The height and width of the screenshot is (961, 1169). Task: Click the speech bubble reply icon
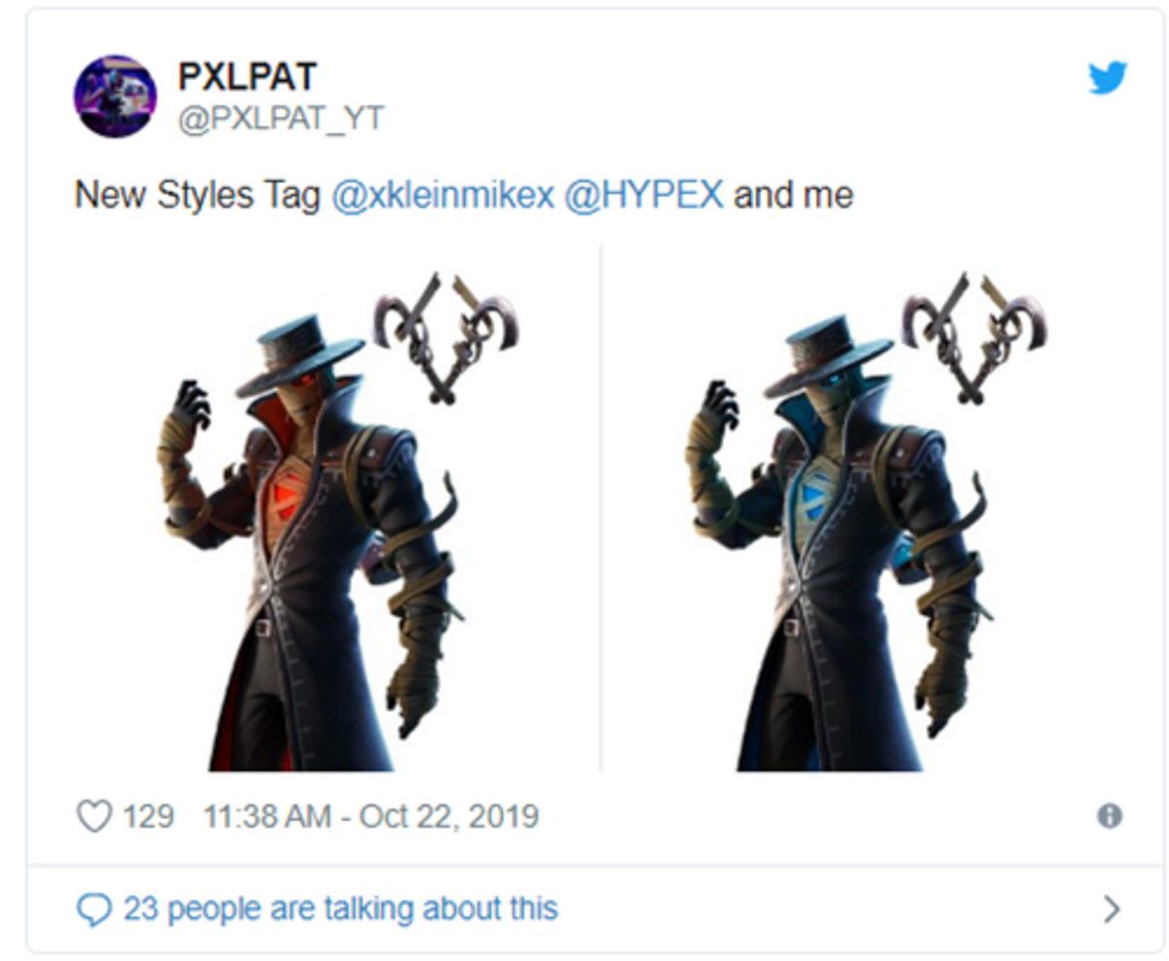coord(94,909)
